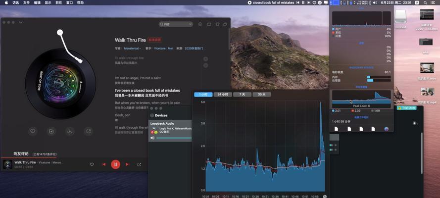This screenshot has width=440, height=198.
Task: Click the CPU usage graph in stats panel
Action: [x=361, y=18]
